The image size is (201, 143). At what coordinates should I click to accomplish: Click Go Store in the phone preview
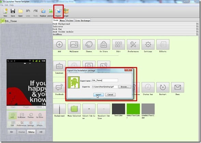point(40,115)
